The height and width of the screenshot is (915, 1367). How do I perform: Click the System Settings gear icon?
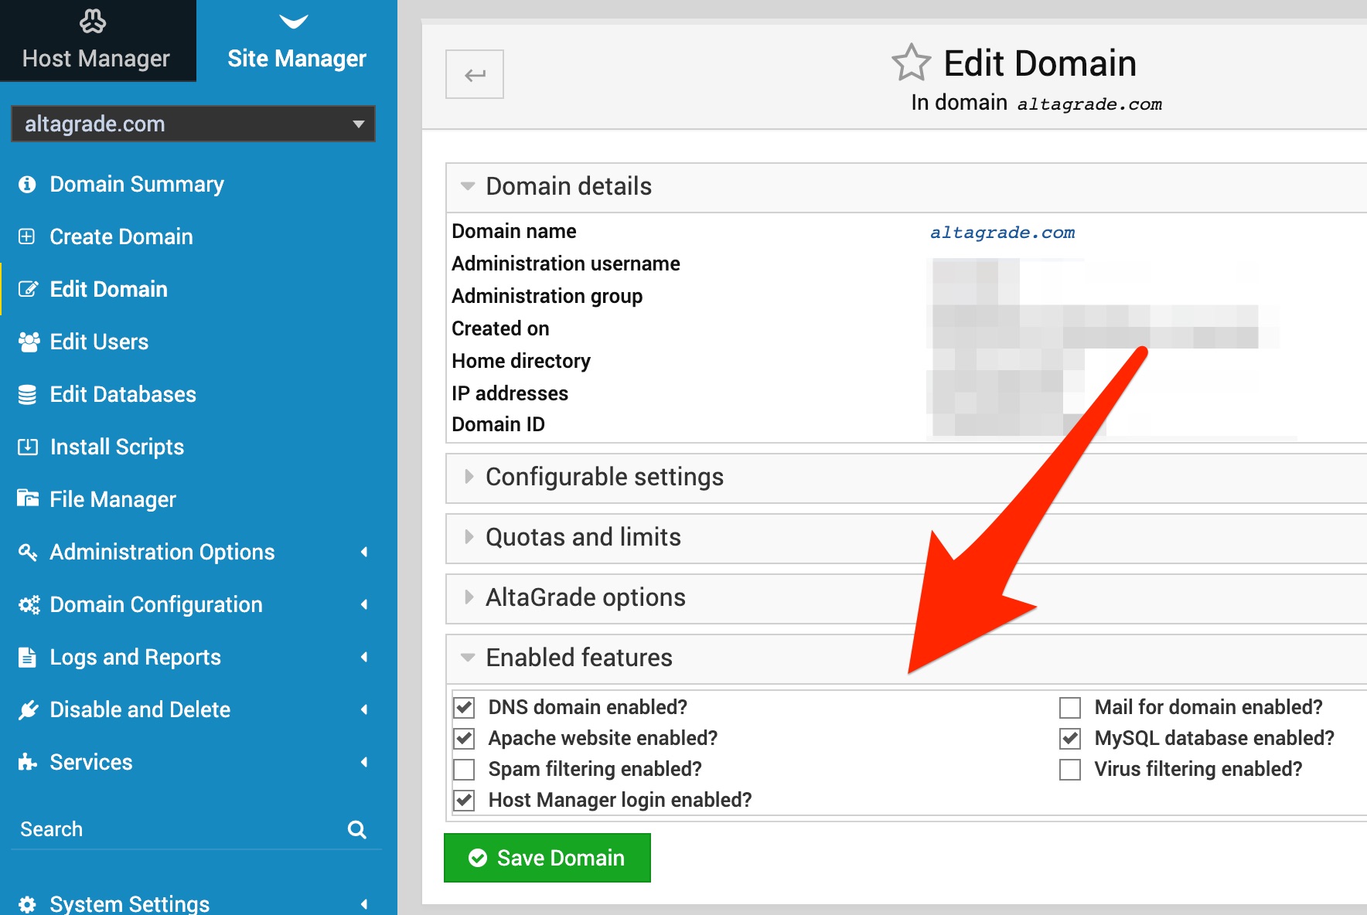tap(27, 904)
